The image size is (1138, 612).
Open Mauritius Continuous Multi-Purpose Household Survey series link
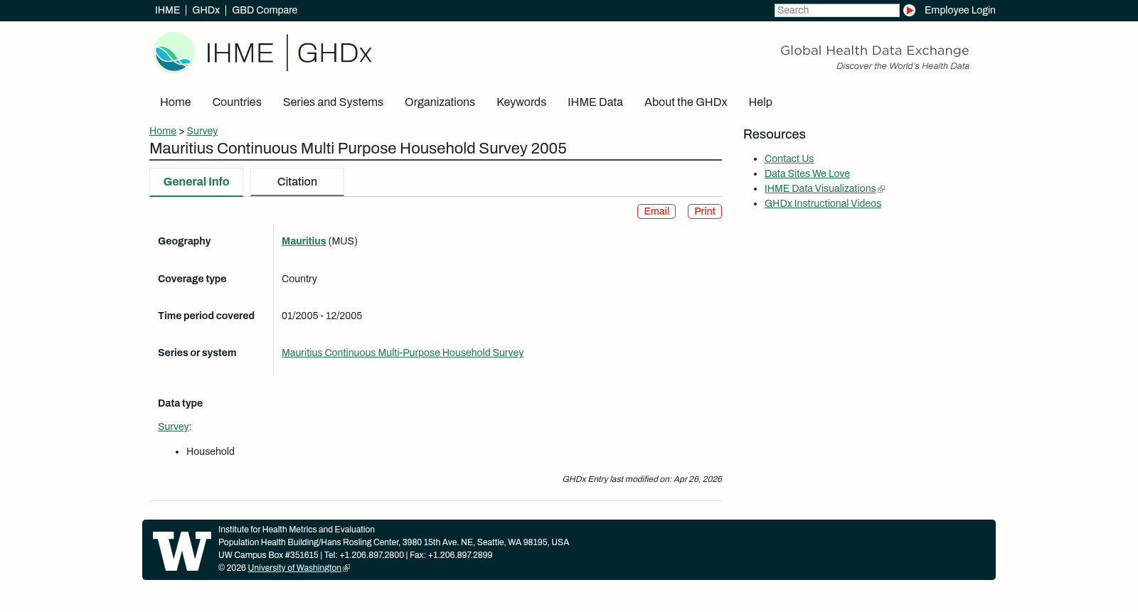point(403,353)
